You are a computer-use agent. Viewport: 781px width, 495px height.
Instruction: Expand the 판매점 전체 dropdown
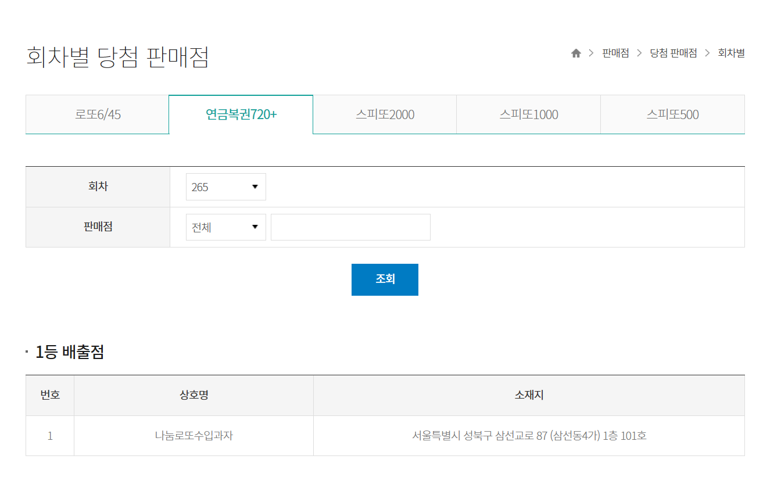point(226,227)
